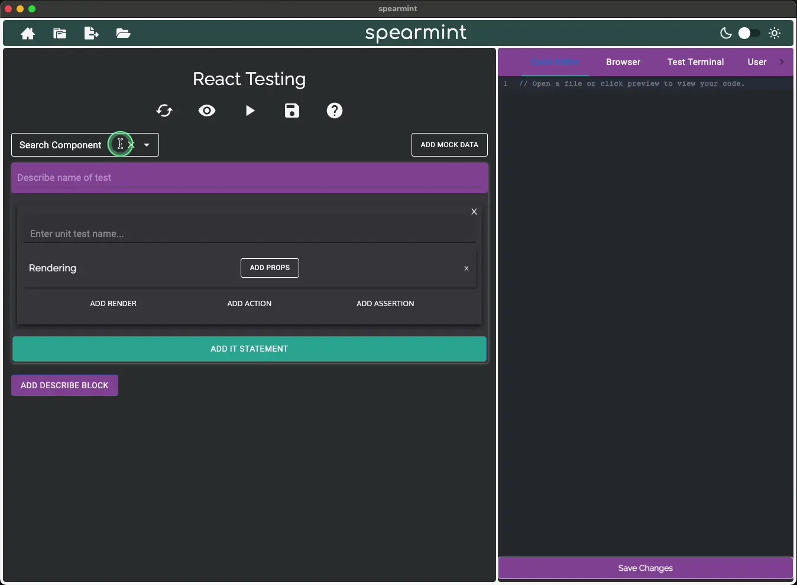Clear the Search Component field
797x585 pixels.
tap(131, 145)
